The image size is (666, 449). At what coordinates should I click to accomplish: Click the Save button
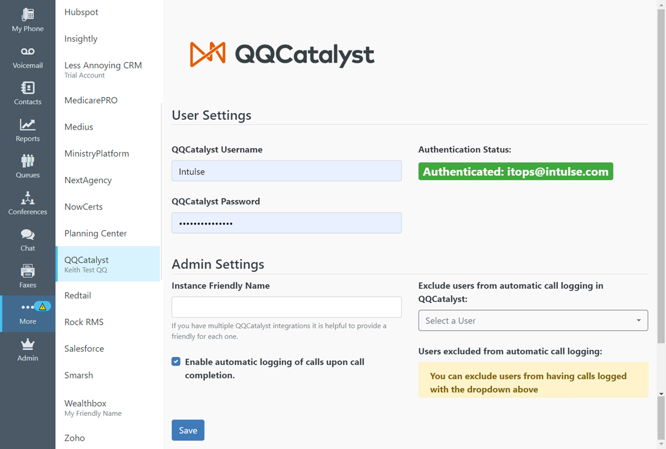[x=188, y=430]
